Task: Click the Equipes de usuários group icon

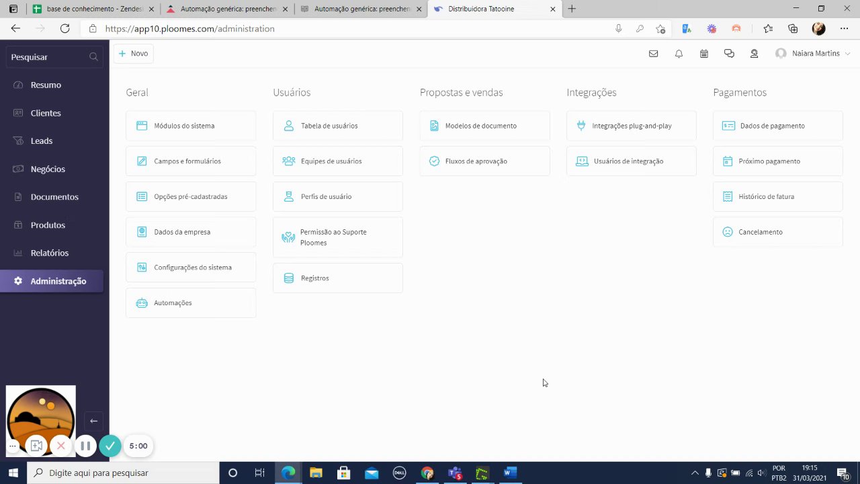Action: [x=289, y=161]
